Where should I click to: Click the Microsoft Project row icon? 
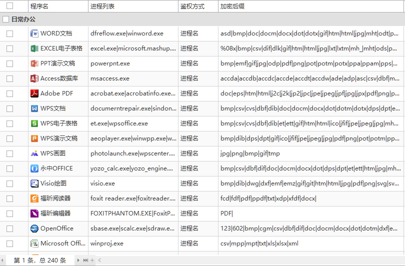[x=34, y=243]
